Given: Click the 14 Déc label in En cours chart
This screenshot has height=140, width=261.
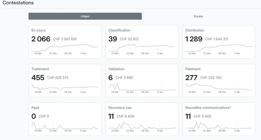Looking at the screenshot, I should pyautogui.click(x=38, y=53).
